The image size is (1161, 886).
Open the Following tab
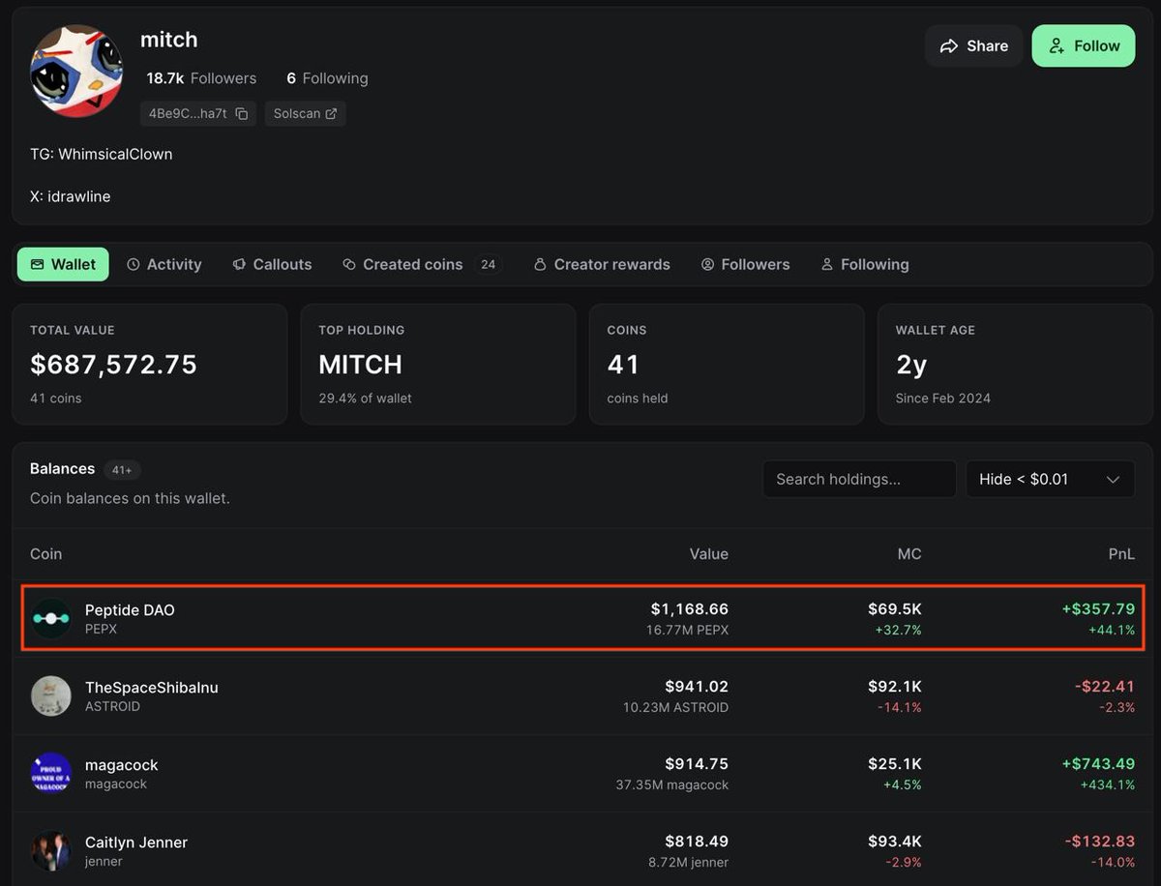point(865,264)
